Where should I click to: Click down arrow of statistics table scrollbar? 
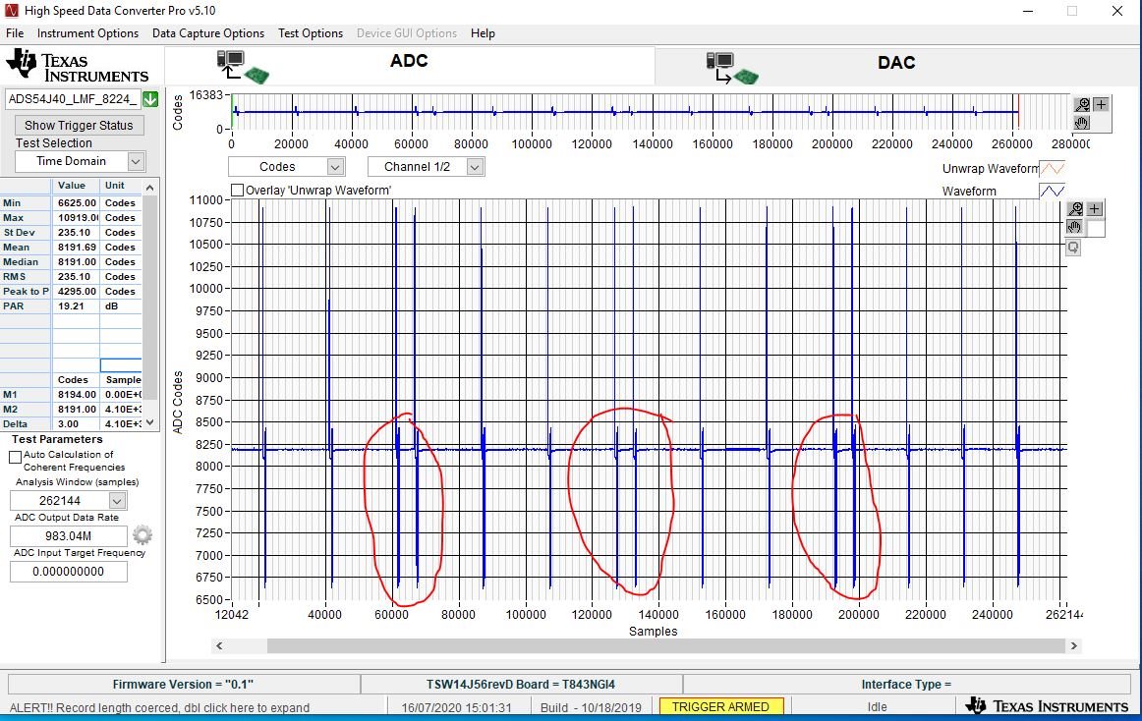pos(150,422)
